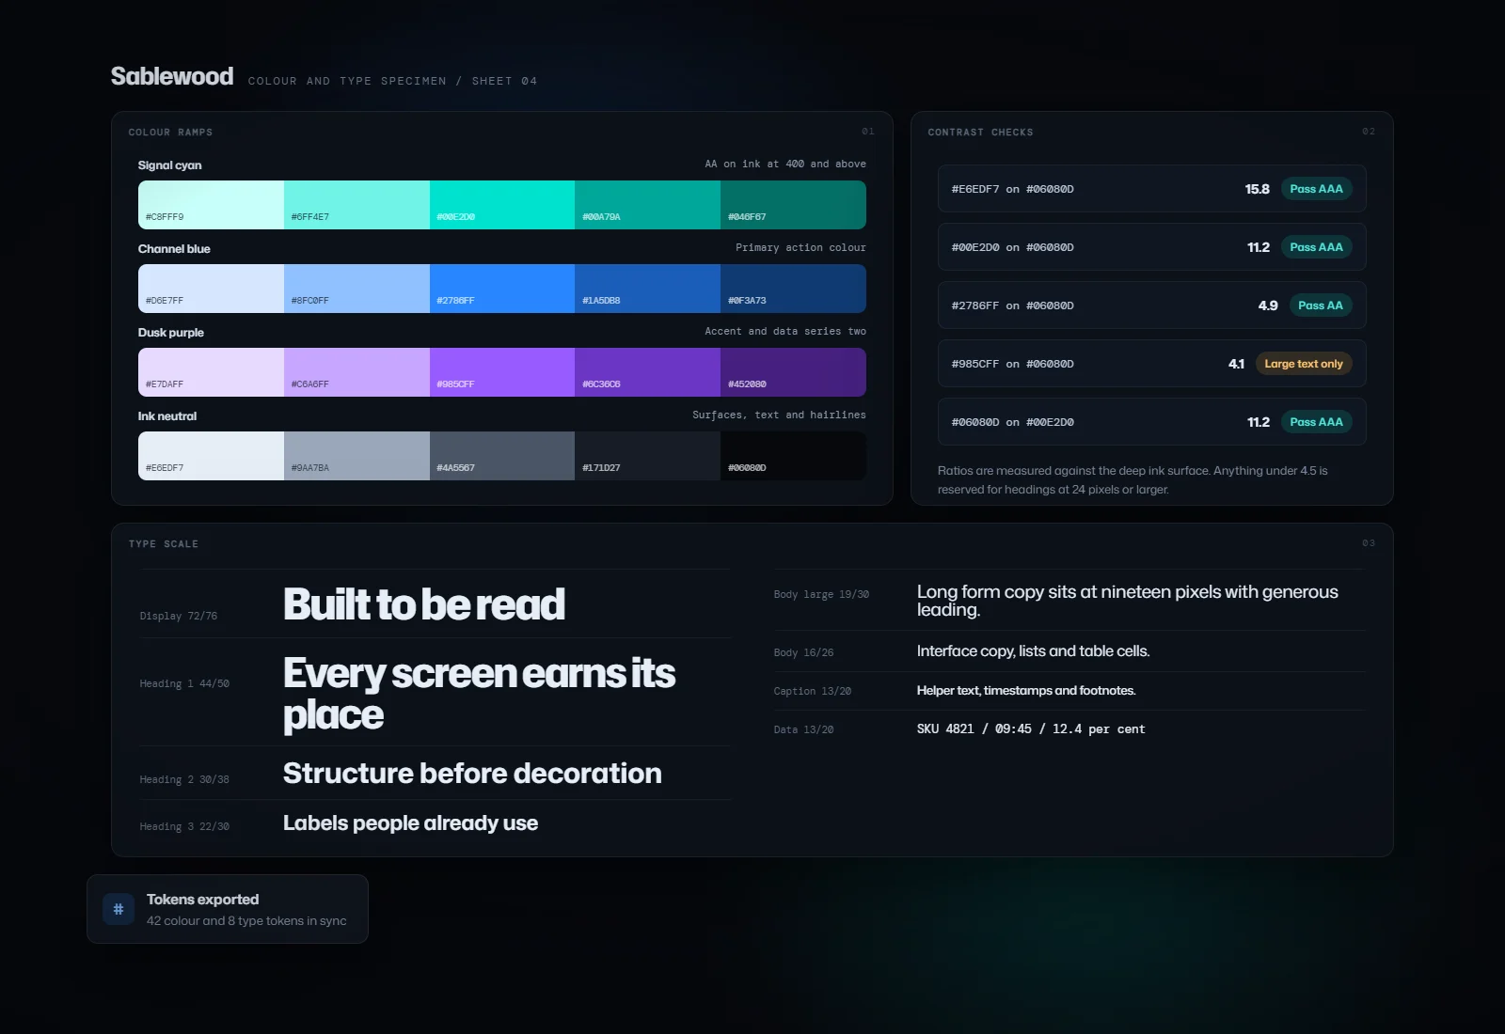This screenshot has height=1034, width=1505.
Task: Pick the #171D27 dark swatch
Action: (648, 456)
